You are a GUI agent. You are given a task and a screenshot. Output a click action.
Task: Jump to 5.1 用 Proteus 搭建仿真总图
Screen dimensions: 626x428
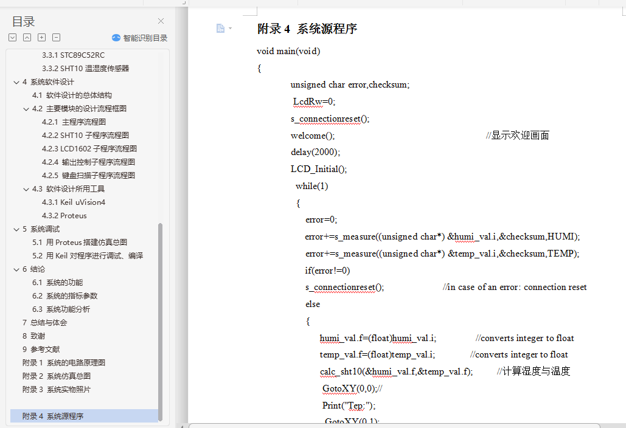point(80,243)
